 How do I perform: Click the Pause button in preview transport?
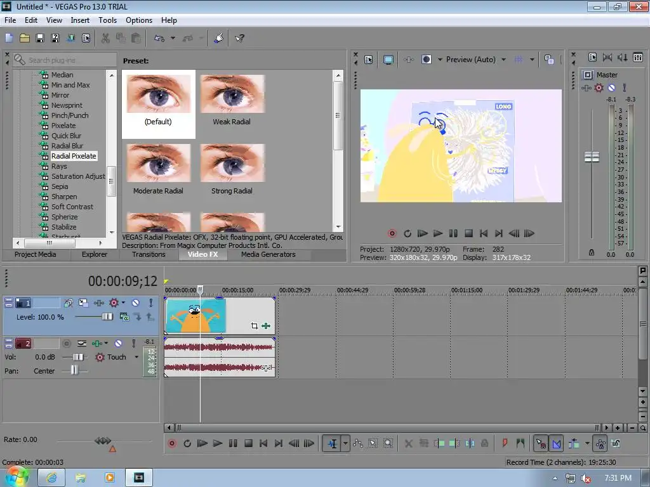(x=453, y=233)
